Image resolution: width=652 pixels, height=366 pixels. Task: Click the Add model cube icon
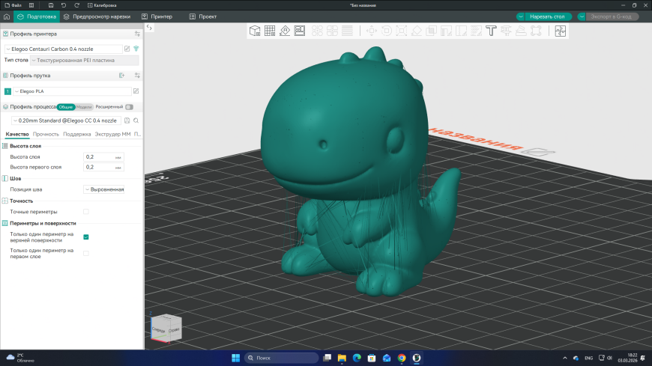pos(255,31)
